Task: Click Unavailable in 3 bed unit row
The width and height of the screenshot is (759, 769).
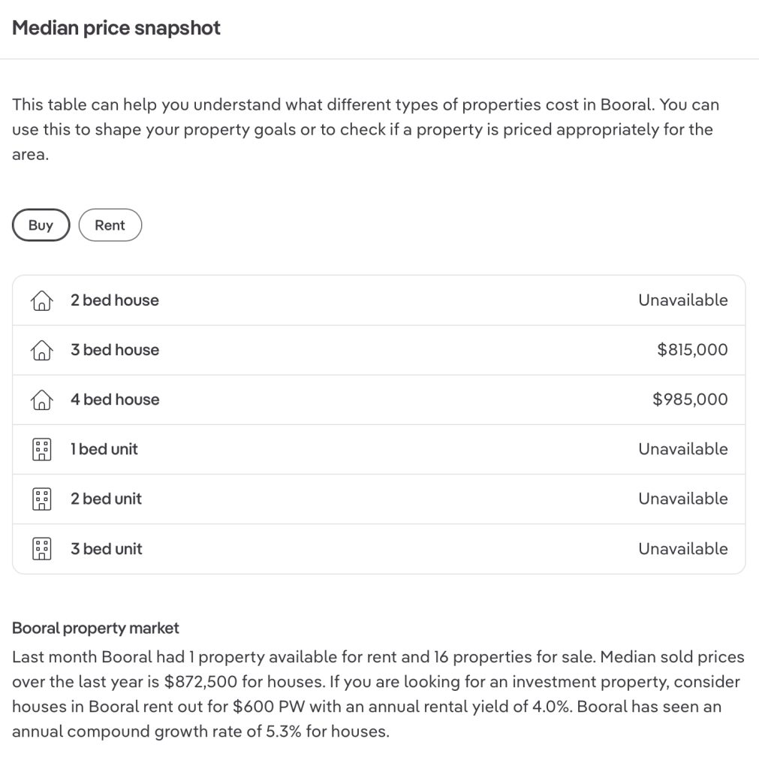Action: point(682,549)
